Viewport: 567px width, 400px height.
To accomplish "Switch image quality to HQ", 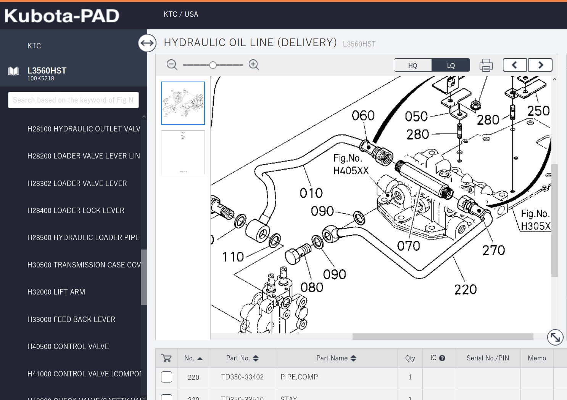I will tap(412, 65).
